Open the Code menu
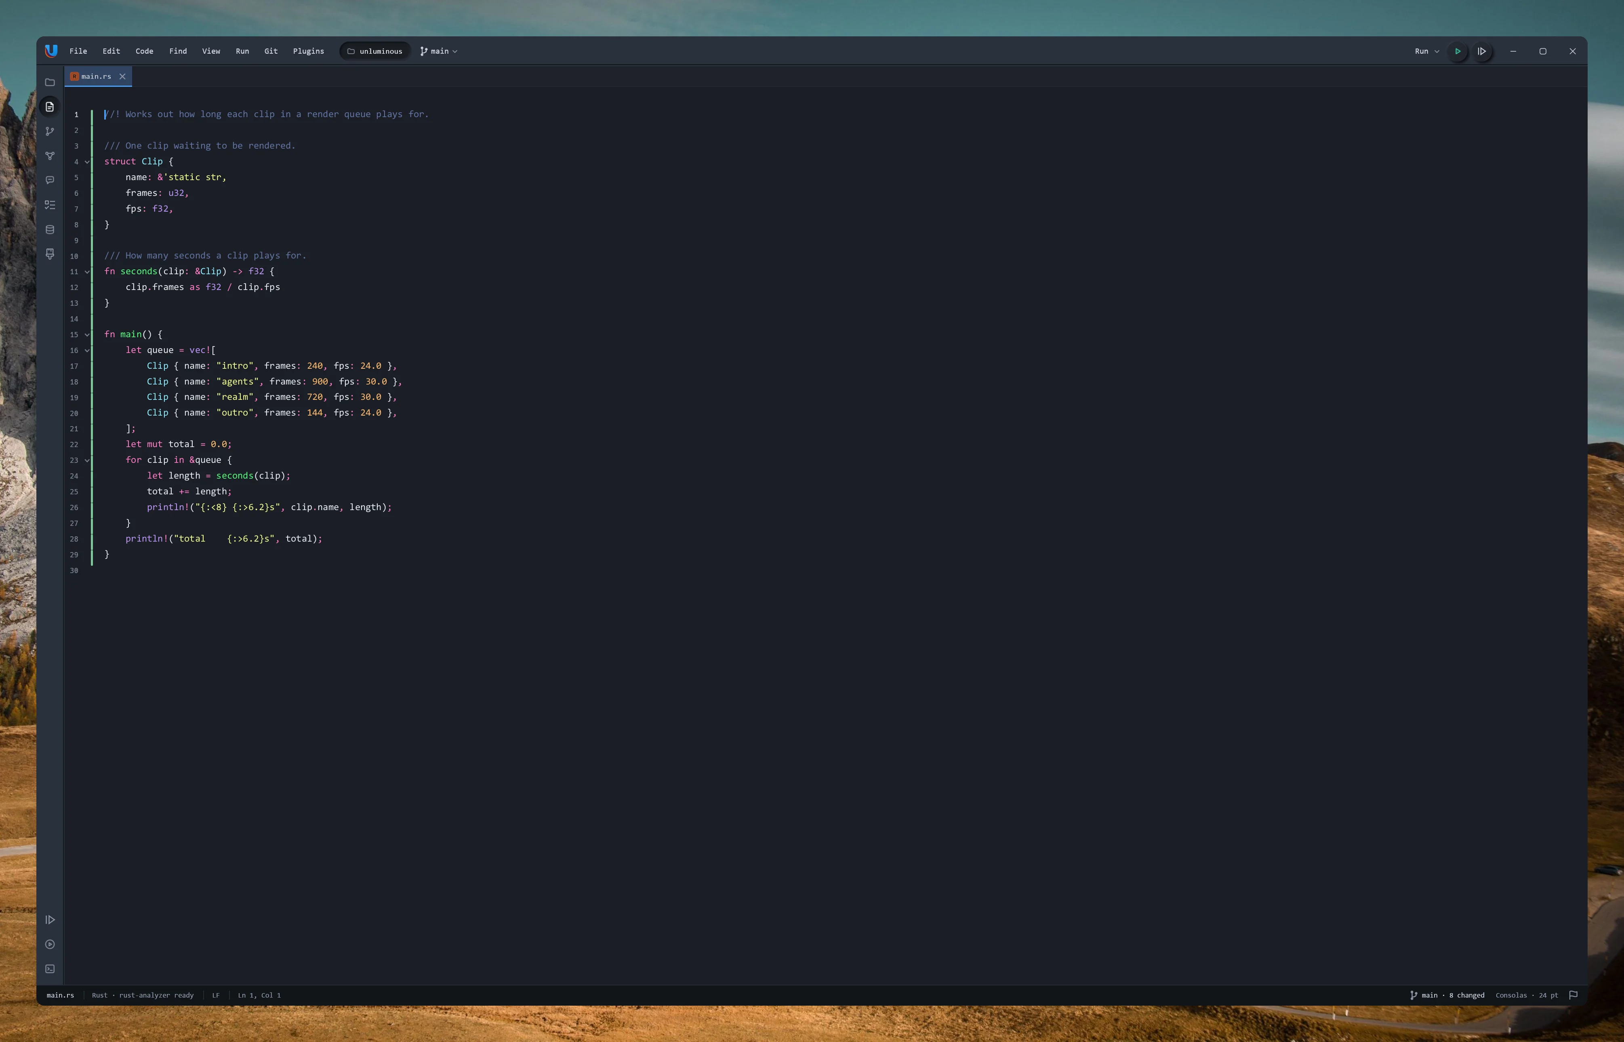 tap(144, 51)
